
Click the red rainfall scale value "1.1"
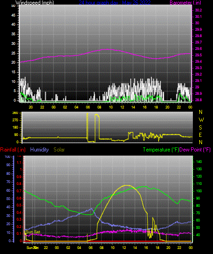(x=19, y=162)
